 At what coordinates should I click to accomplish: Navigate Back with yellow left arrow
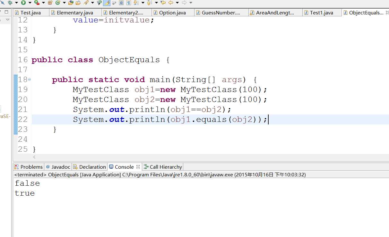(171, 3)
